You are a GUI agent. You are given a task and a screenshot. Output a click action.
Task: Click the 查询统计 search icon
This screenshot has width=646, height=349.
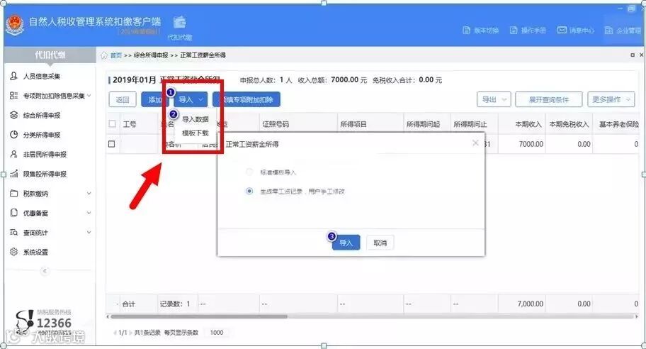[x=13, y=232]
